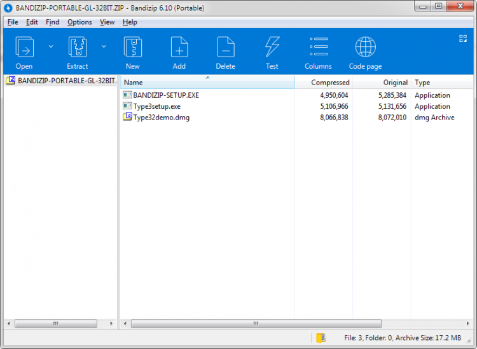Click original size 8,072,010

(392, 118)
